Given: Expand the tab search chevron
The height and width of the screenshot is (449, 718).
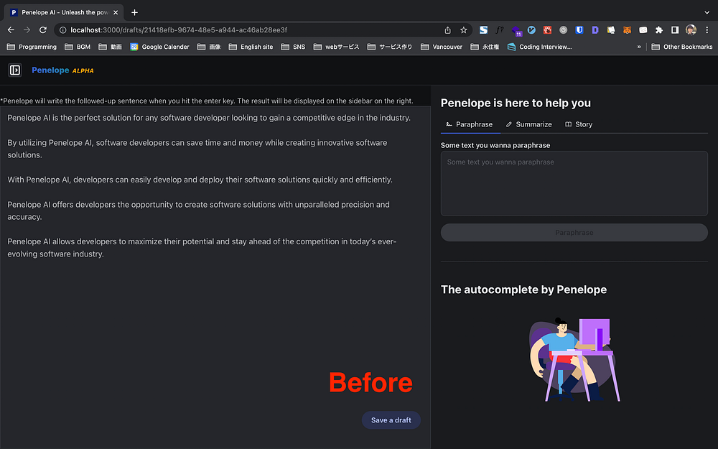Looking at the screenshot, I should pyautogui.click(x=707, y=12).
